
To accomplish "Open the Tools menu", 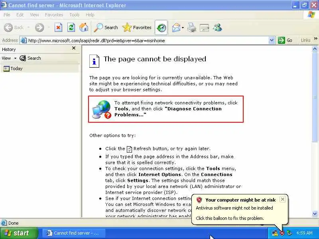I will click(75, 15).
